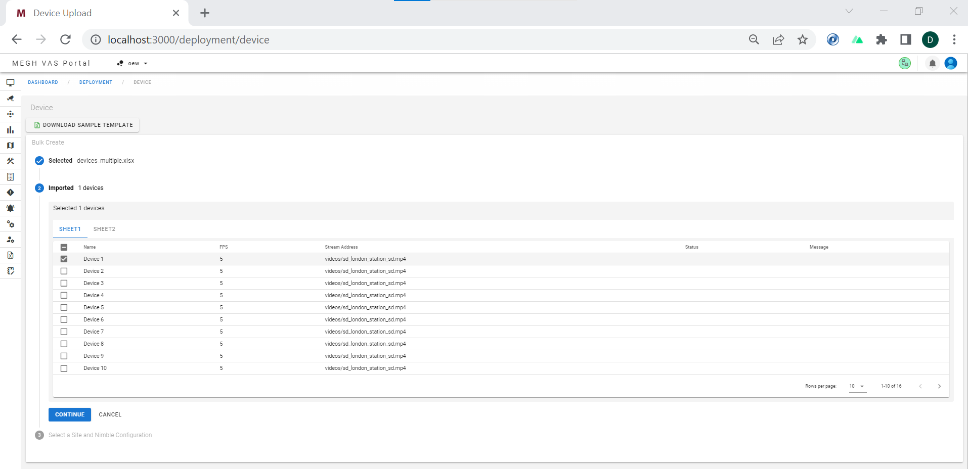Open the map icon in sidebar
The width and height of the screenshot is (968, 469).
click(x=10, y=146)
